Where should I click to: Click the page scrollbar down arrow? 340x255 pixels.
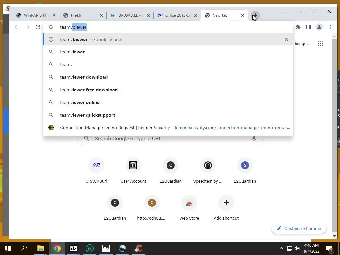334,236
